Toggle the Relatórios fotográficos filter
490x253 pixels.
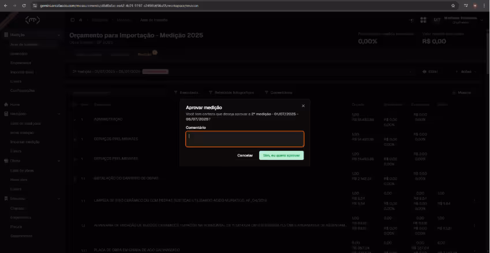tap(231, 92)
